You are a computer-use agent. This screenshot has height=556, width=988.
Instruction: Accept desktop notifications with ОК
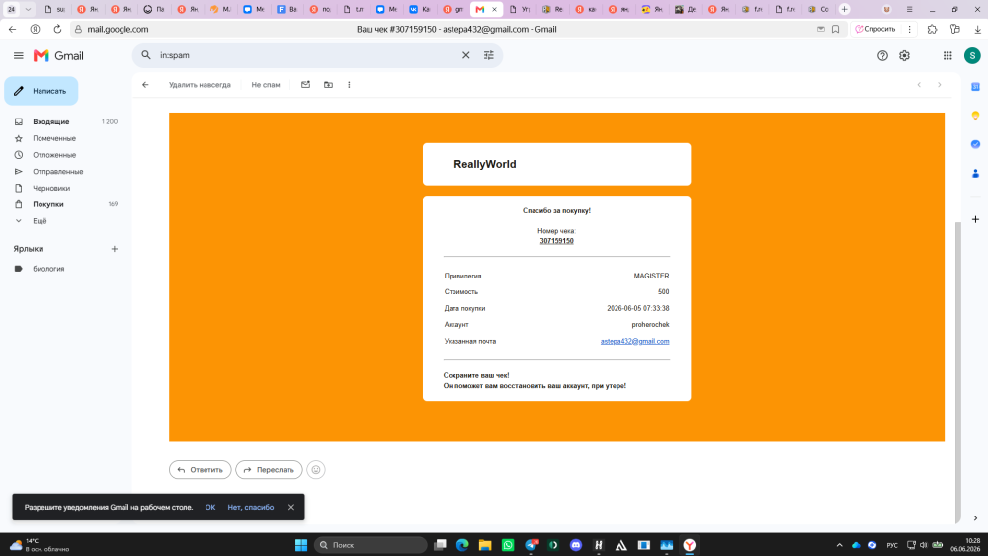tap(209, 507)
